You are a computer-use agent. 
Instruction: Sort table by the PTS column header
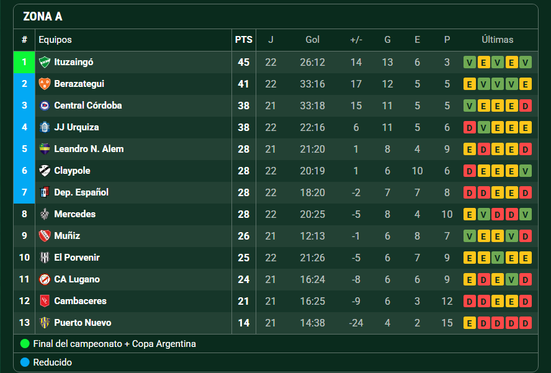(x=243, y=40)
